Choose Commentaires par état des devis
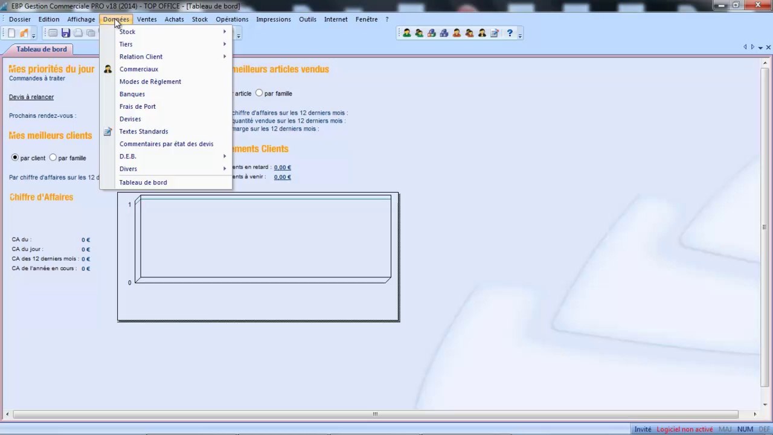 pyautogui.click(x=165, y=144)
